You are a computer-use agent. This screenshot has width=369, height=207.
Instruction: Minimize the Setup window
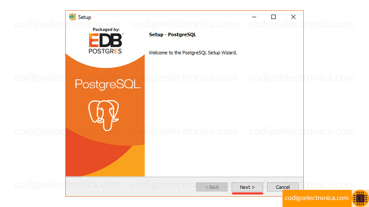(254, 17)
